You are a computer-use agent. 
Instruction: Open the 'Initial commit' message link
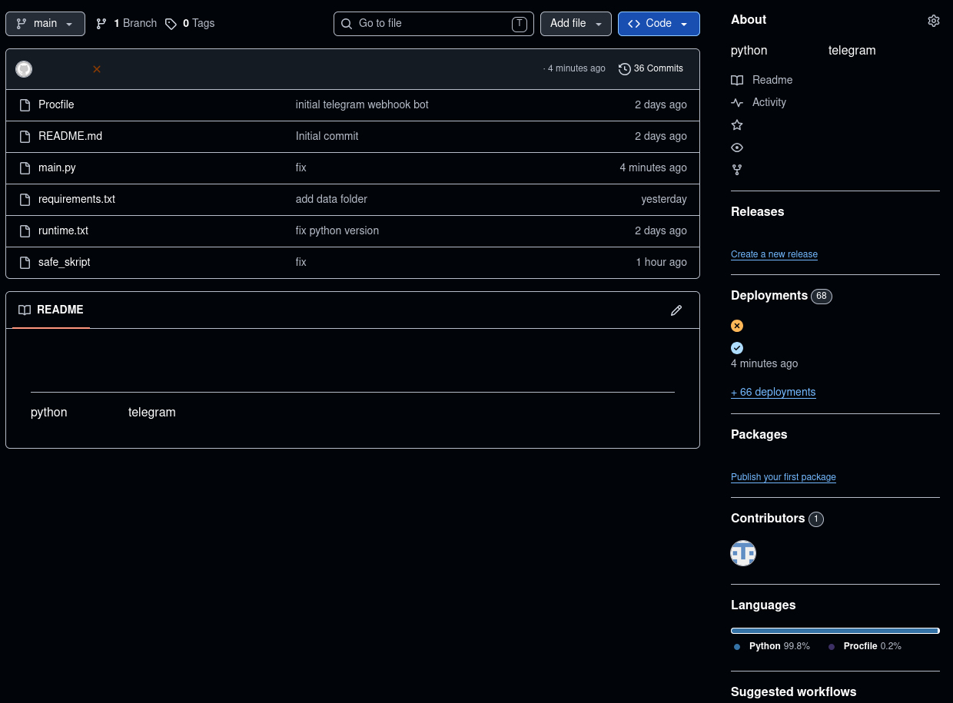click(327, 136)
